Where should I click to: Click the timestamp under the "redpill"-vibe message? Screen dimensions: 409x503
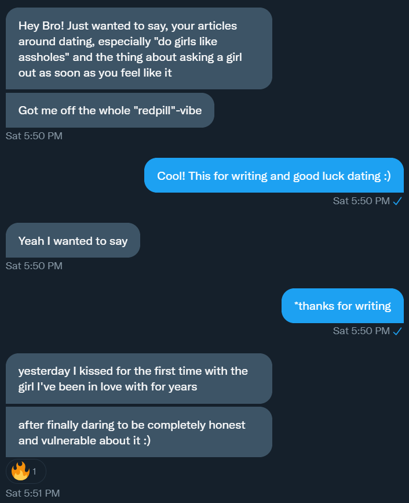tap(34, 136)
